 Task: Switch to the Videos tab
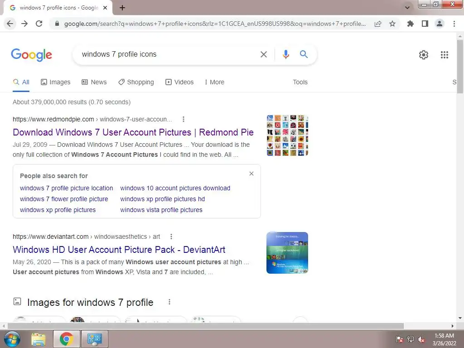pyautogui.click(x=179, y=82)
